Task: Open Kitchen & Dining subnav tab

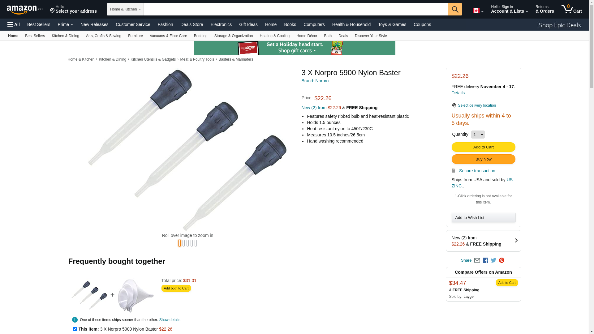Action: [65, 36]
